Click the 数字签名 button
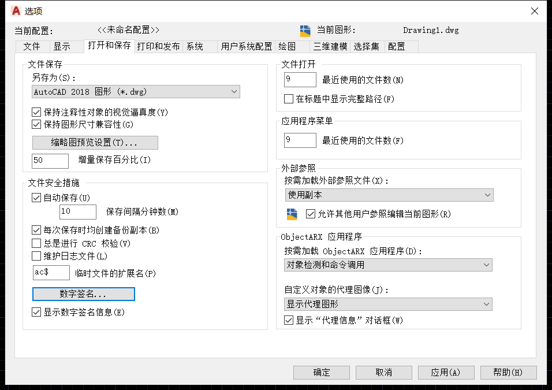552x390 pixels. tap(83, 294)
